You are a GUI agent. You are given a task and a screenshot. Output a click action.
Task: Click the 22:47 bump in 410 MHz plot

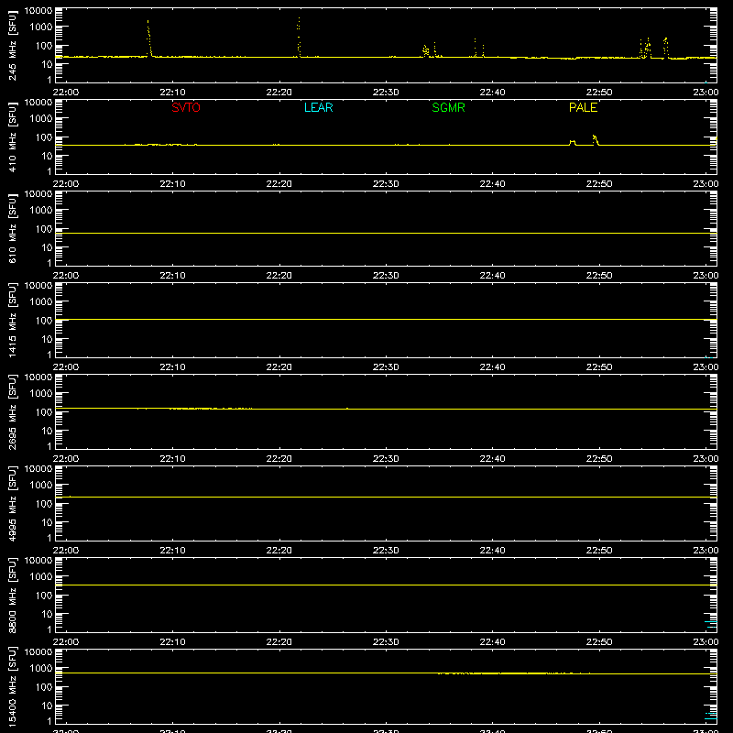(573, 143)
